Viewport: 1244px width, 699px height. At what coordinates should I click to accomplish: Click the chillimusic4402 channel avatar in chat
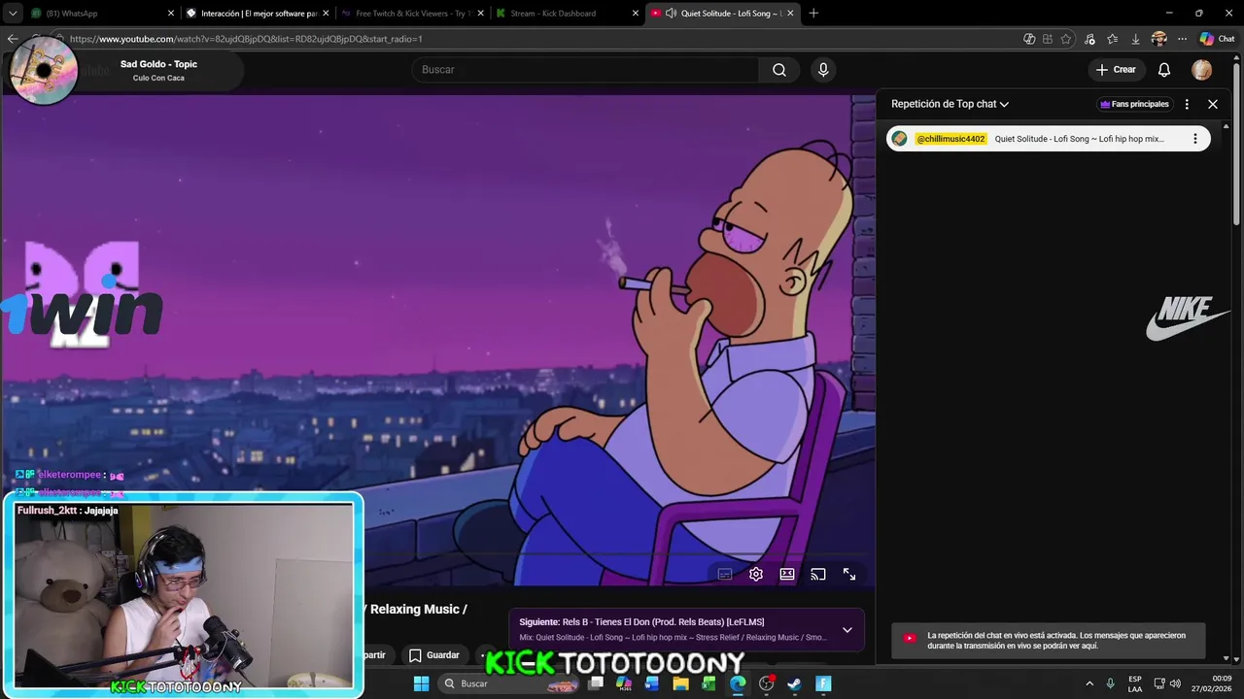900,139
